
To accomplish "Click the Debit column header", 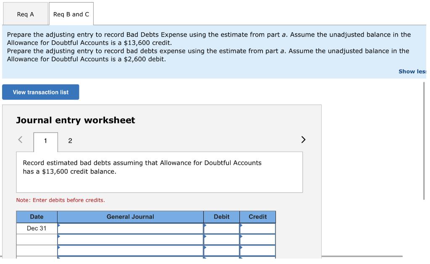I will 221,217.
